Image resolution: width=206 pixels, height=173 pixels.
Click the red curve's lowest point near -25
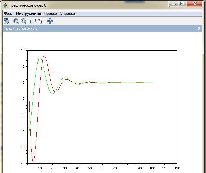(33, 162)
